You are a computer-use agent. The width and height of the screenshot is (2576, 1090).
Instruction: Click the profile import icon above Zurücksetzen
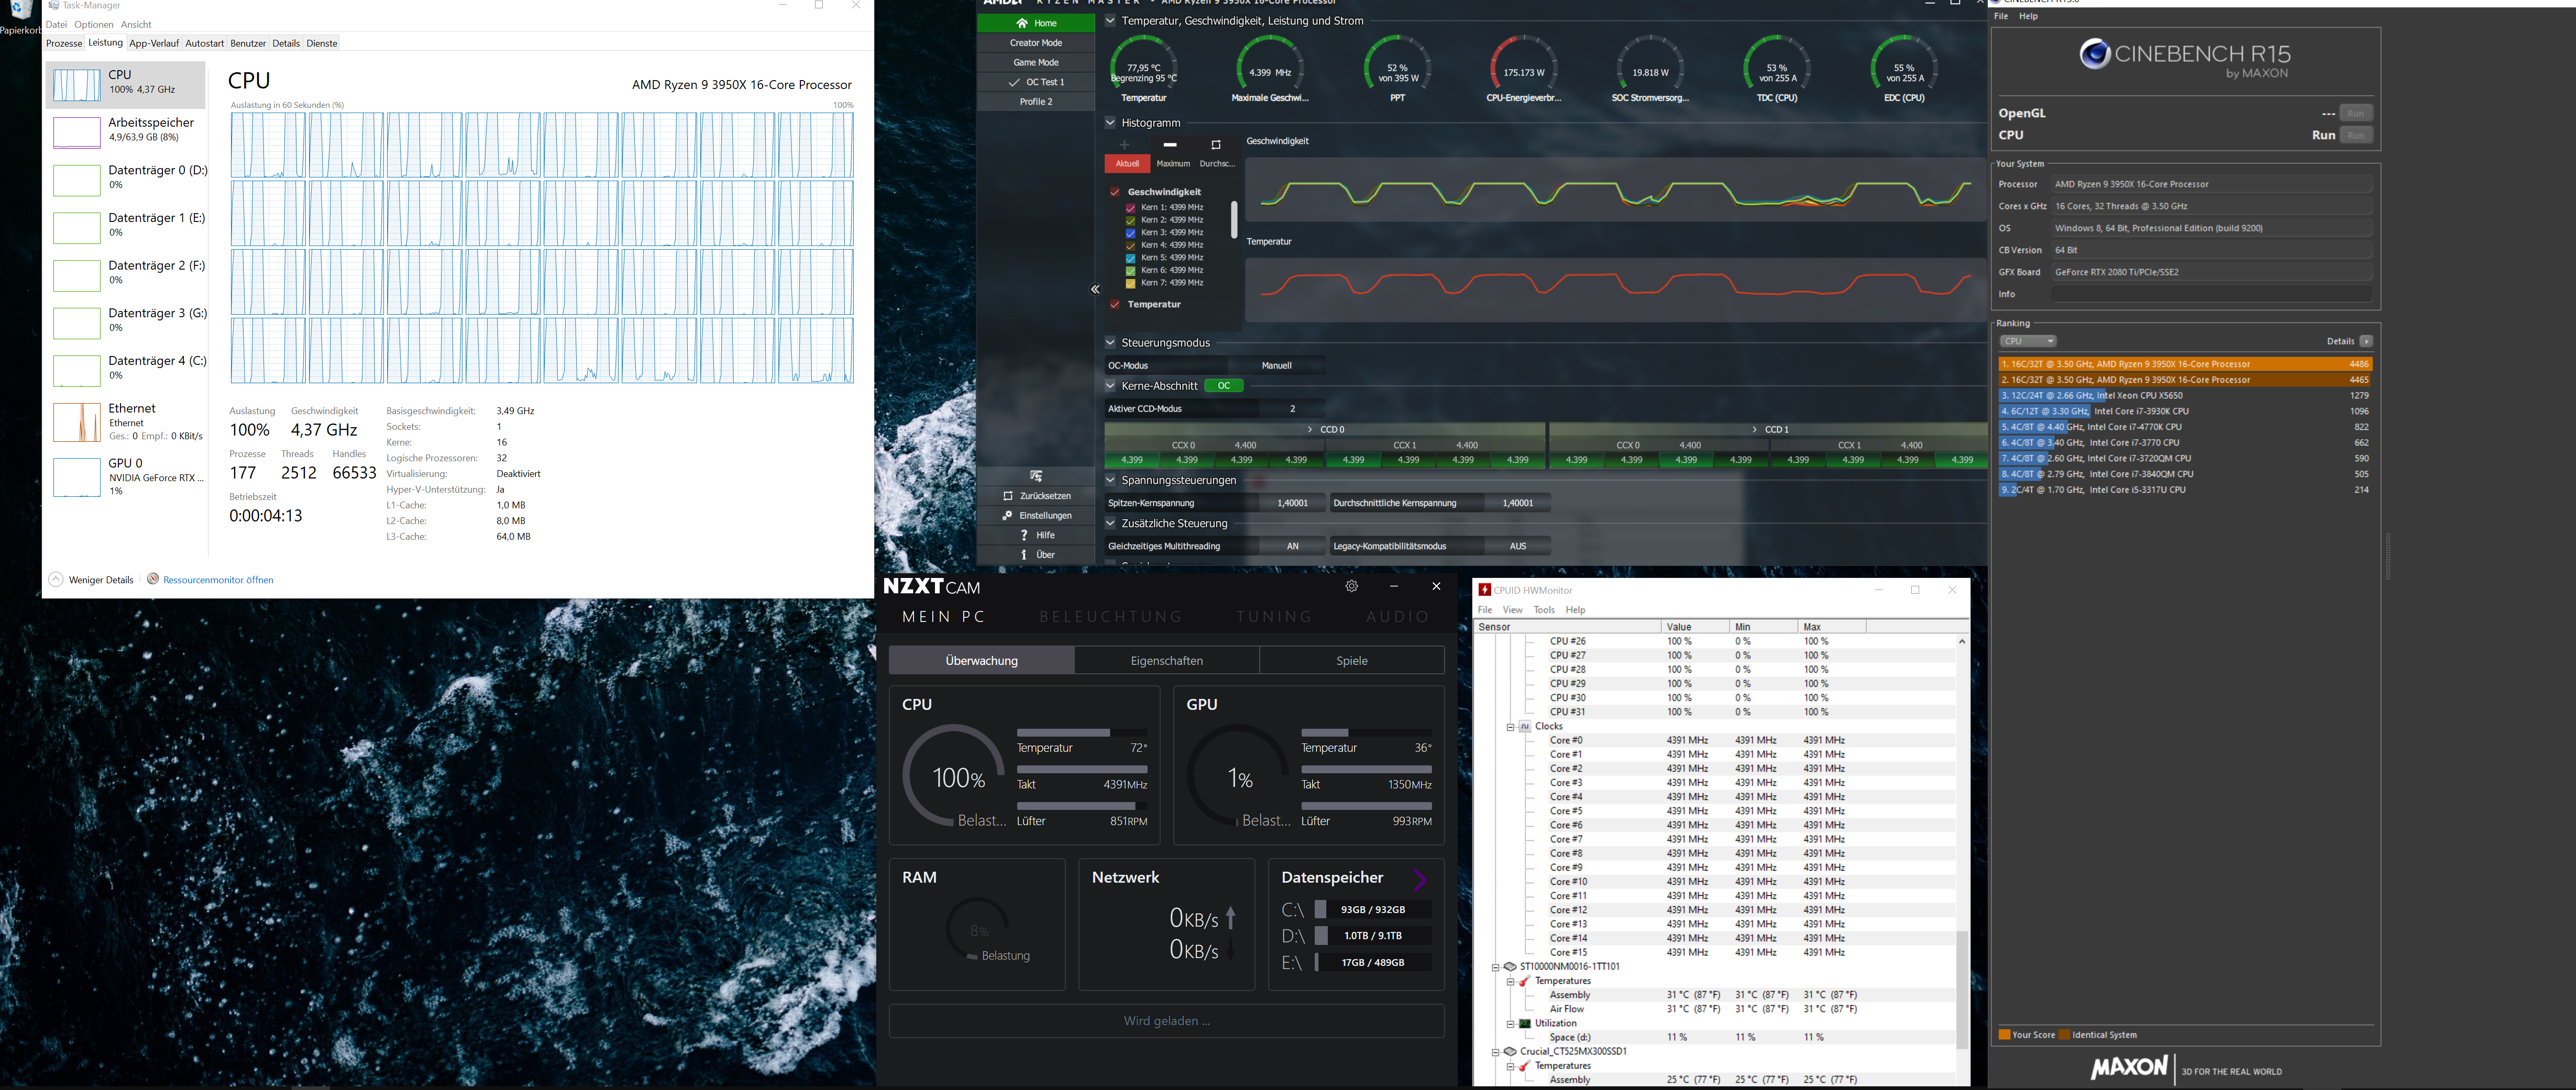click(x=1036, y=475)
